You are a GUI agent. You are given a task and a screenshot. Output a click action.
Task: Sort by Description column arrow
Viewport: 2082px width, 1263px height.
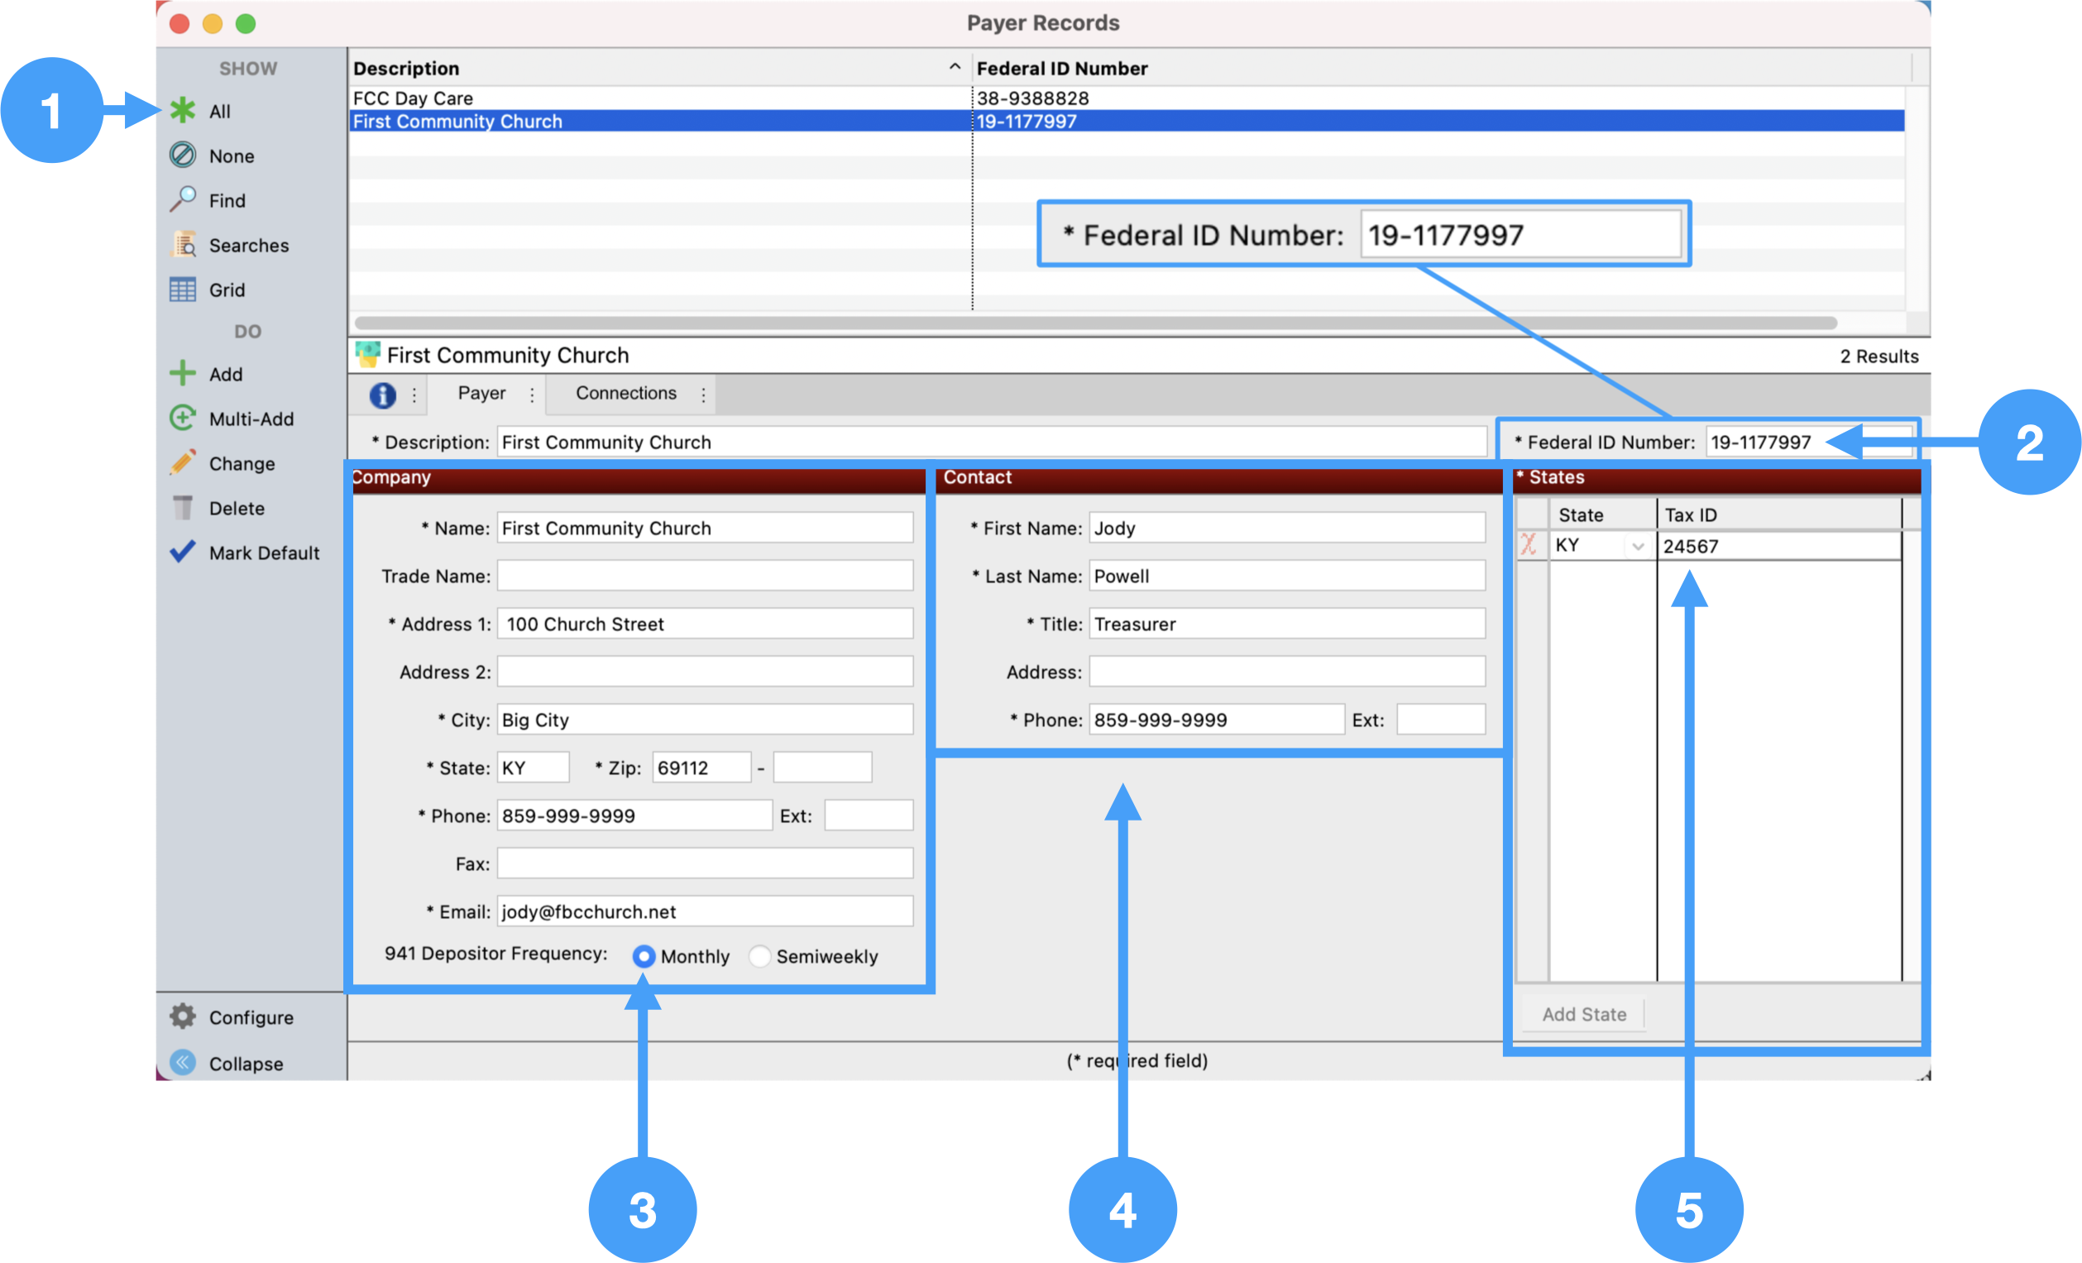[x=955, y=67]
